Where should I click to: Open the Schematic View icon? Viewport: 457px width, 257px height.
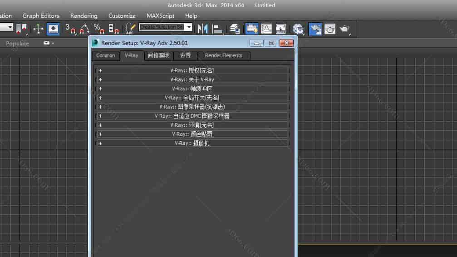(x=281, y=29)
